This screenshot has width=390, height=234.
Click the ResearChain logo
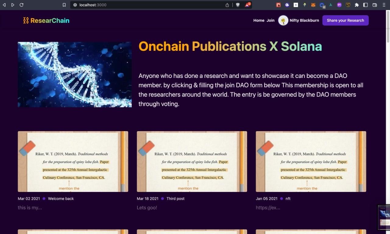coord(46,20)
